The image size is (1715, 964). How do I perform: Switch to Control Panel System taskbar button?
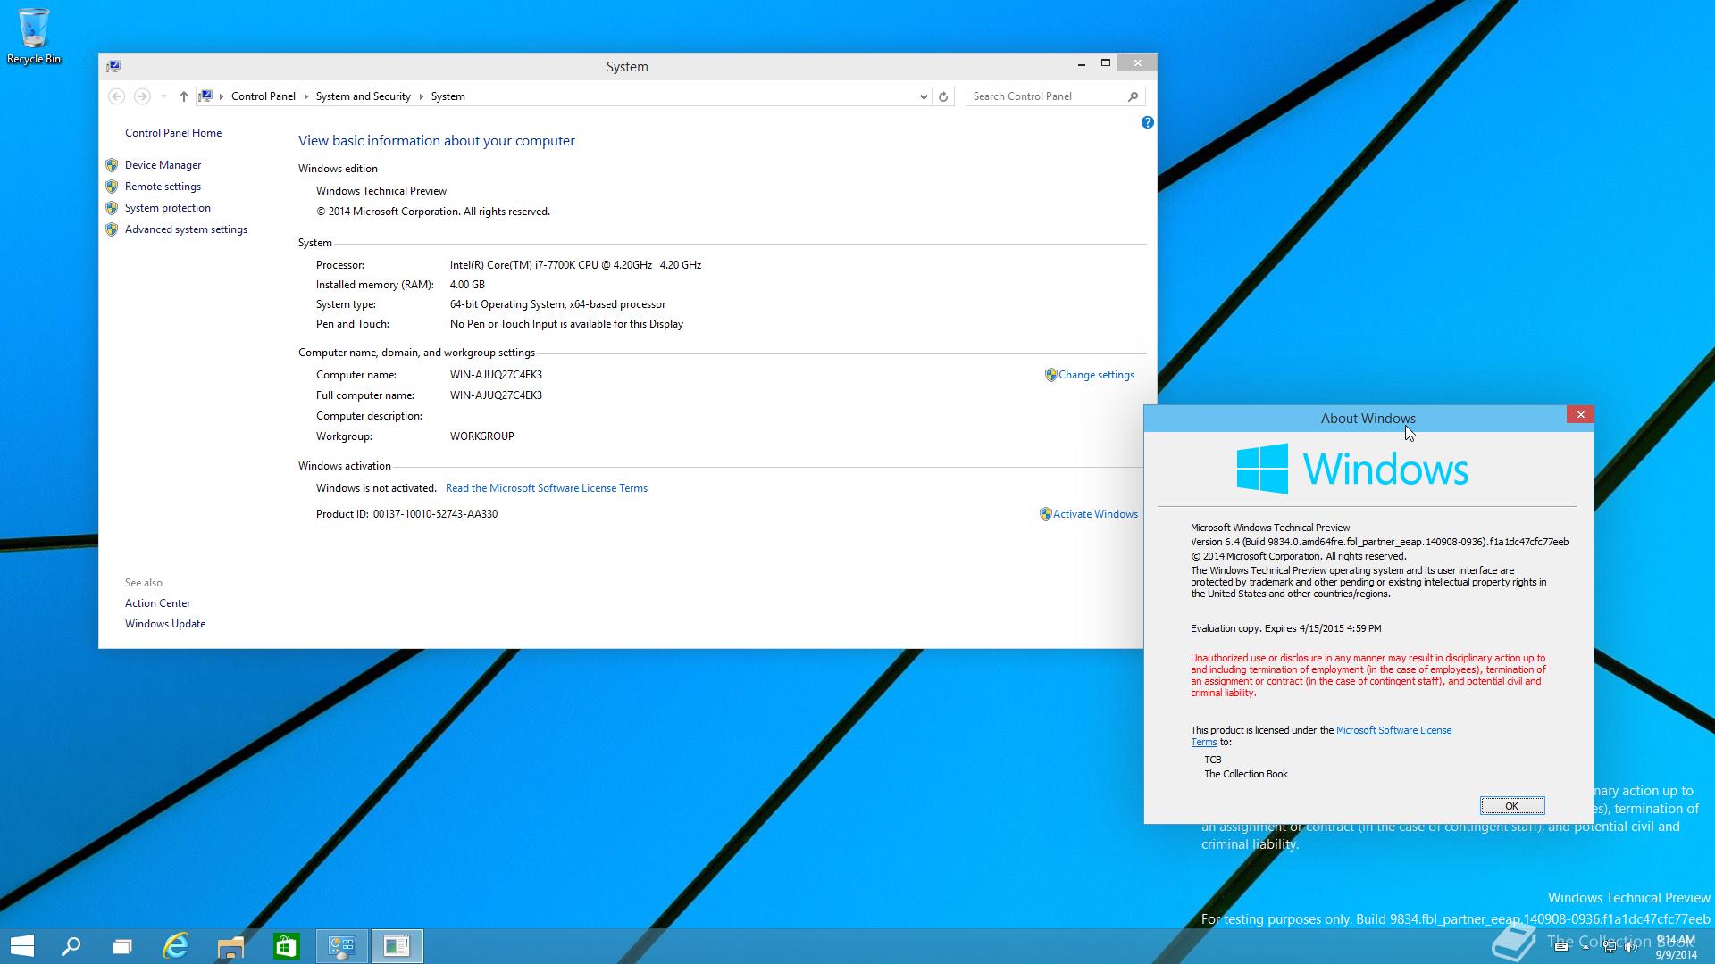(x=341, y=945)
